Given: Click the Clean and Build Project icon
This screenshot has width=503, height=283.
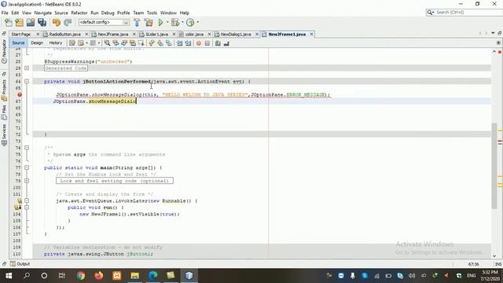Looking at the screenshot, I should point(149,23).
